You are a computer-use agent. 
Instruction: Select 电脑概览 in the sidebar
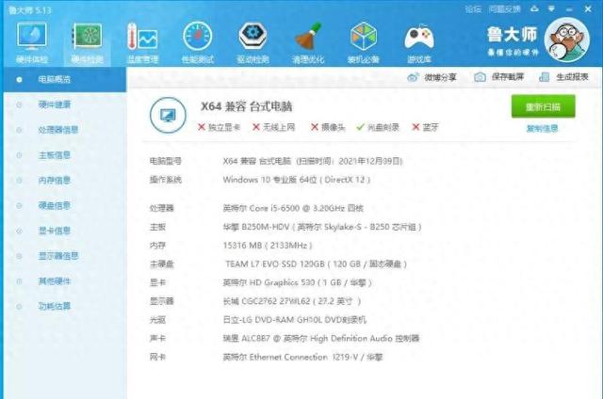pyautogui.click(x=65, y=79)
